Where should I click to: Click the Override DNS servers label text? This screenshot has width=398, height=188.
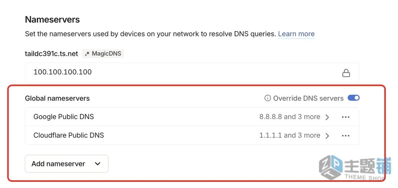[x=308, y=98]
